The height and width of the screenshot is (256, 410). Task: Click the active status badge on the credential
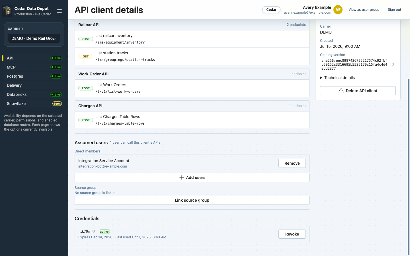[104, 232]
